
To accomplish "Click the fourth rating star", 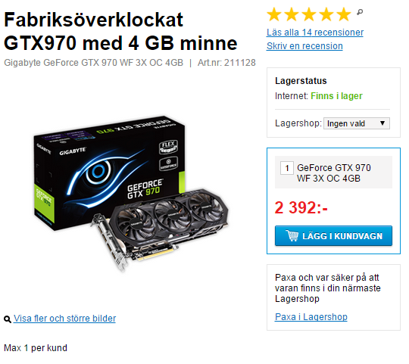I will coord(326,14).
